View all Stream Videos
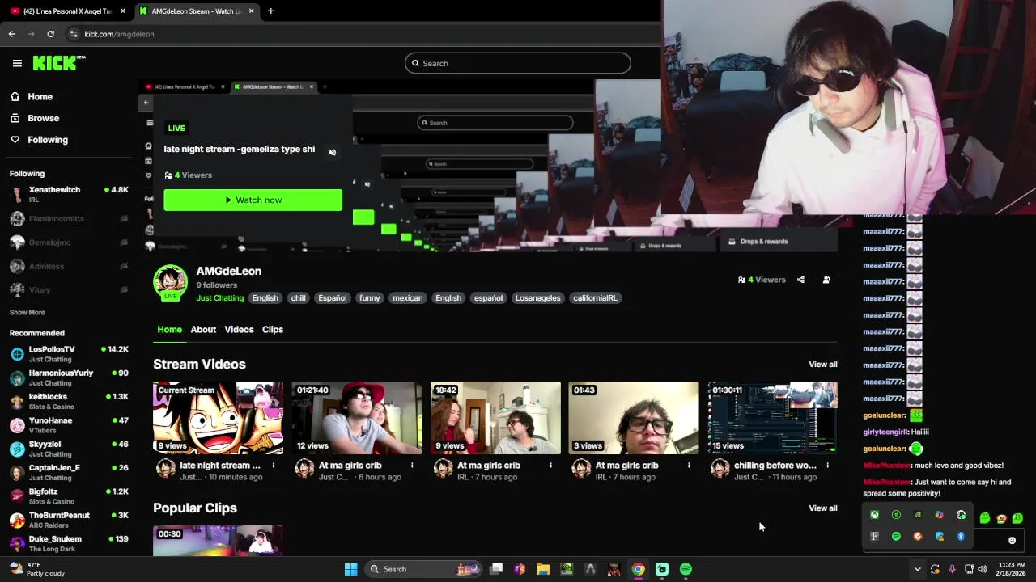 (823, 365)
